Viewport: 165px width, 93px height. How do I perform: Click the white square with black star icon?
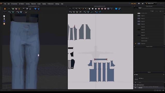click(x=108, y=9)
